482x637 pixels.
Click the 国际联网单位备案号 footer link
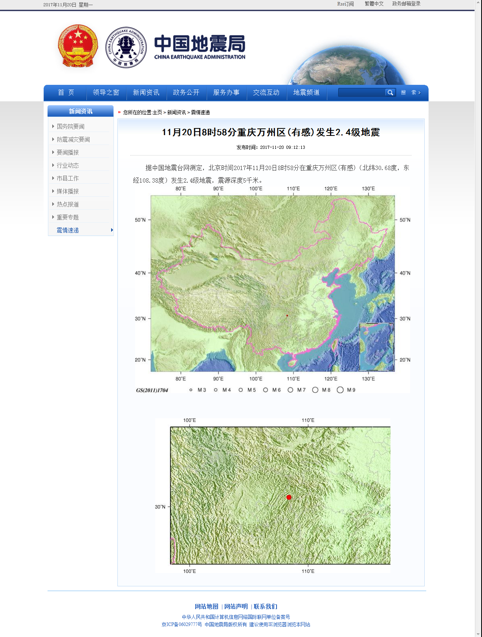[x=236, y=617]
